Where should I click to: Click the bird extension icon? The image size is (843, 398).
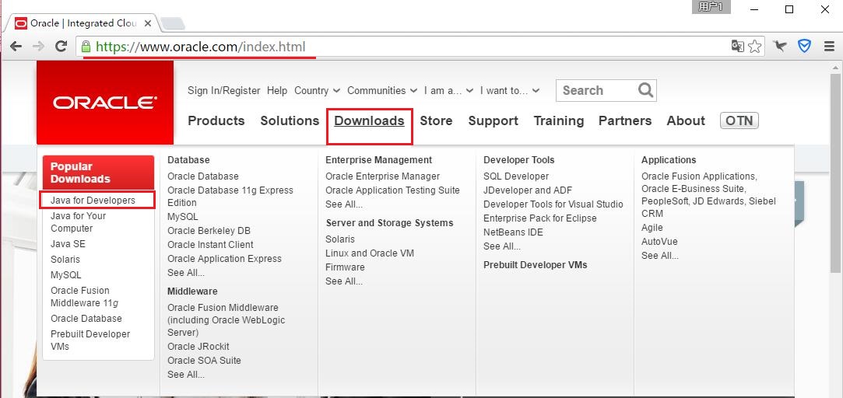click(780, 46)
